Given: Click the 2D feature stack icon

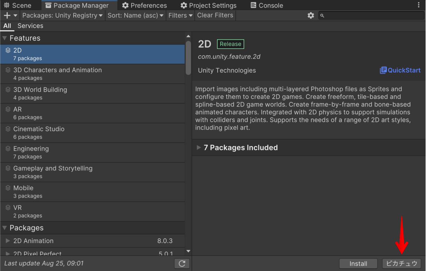Looking at the screenshot, I should (x=8, y=50).
